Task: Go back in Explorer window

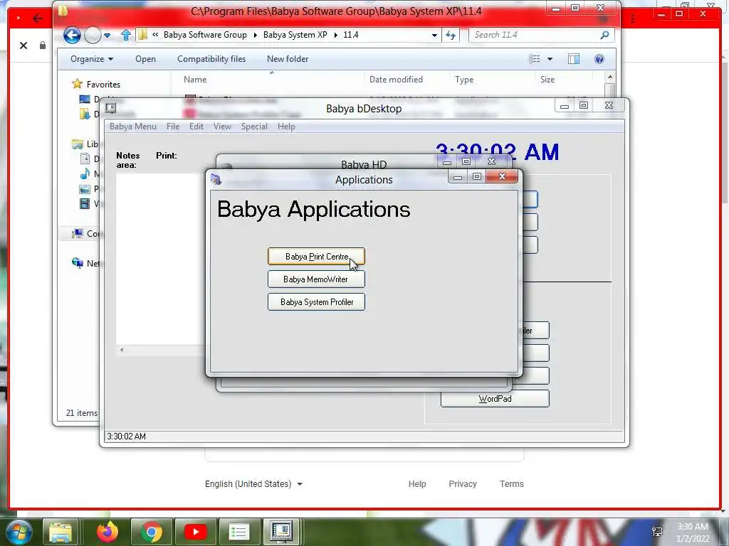Action: coord(72,35)
